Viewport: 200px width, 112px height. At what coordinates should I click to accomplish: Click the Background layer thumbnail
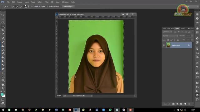tap(168, 45)
